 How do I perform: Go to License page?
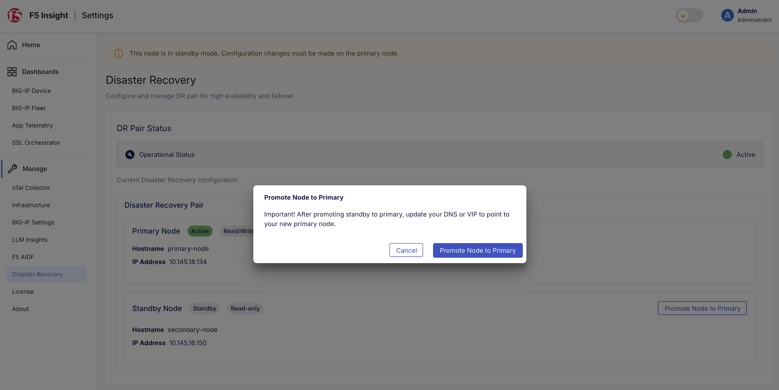[23, 291]
